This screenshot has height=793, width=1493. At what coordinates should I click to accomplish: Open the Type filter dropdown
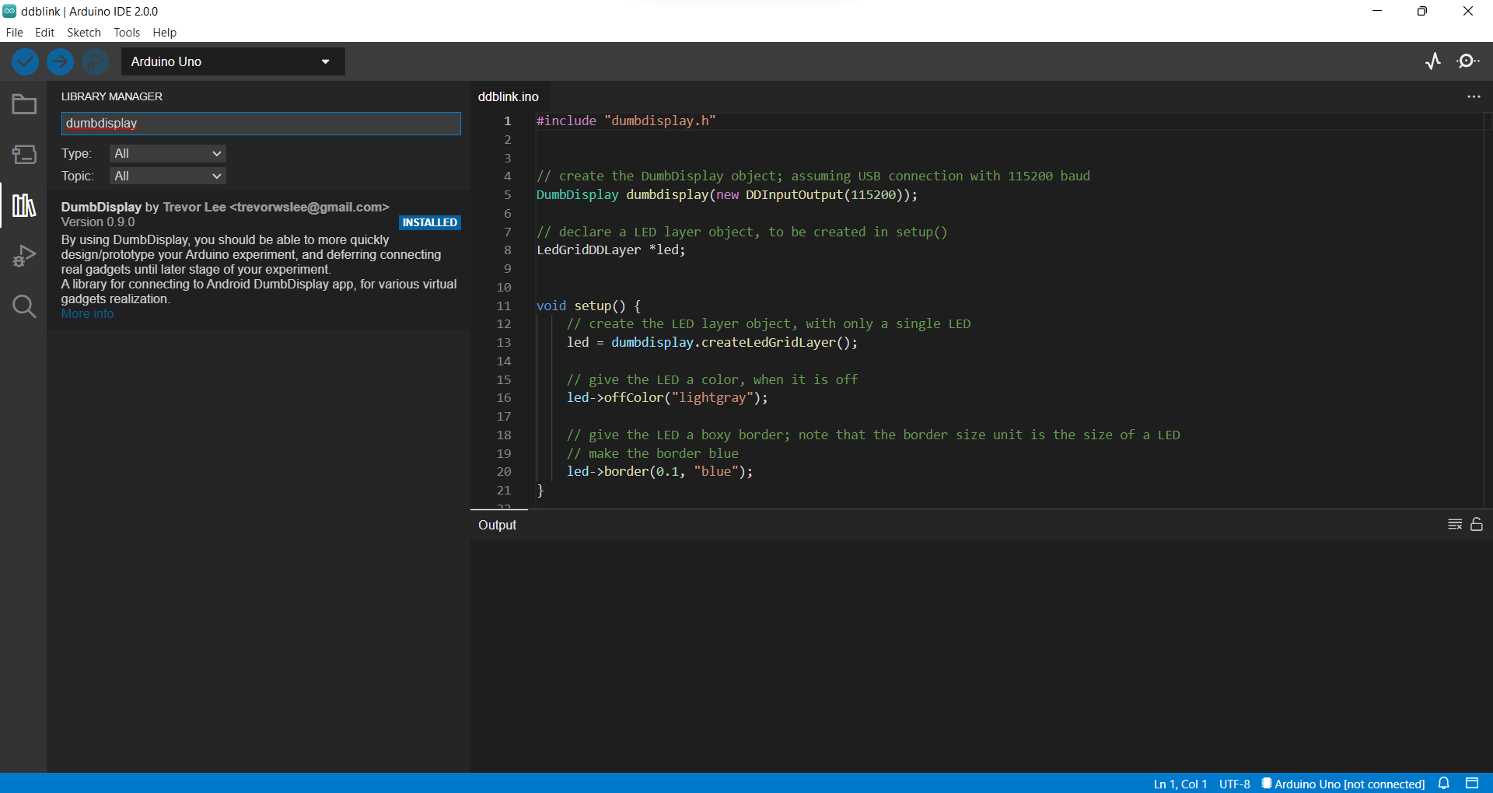[167, 154]
